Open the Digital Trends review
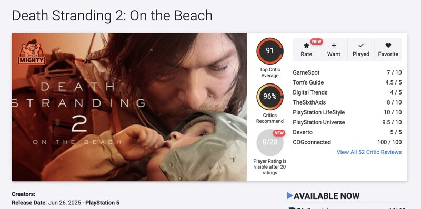The height and width of the screenshot is (209, 421). [347, 92]
